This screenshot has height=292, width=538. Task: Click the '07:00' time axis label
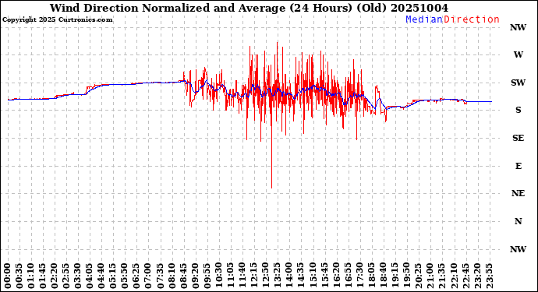pos(148,276)
